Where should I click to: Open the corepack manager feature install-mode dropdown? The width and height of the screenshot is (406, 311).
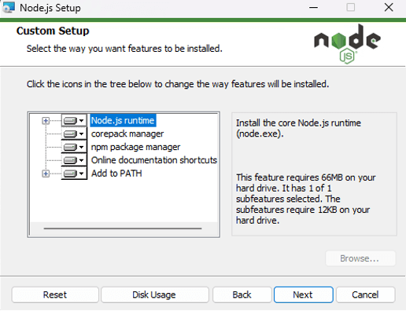(x=74, y=134)
